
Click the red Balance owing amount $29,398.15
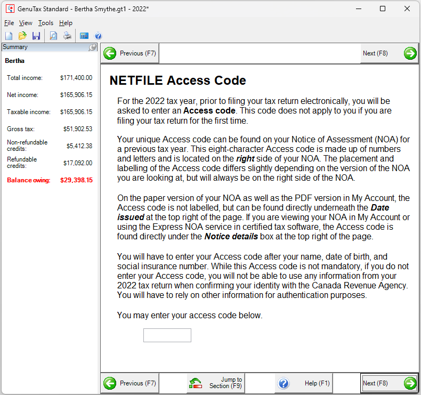[x=77, y=180]
